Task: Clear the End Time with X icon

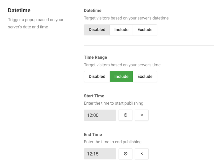Action: click(x=142, y=154)
